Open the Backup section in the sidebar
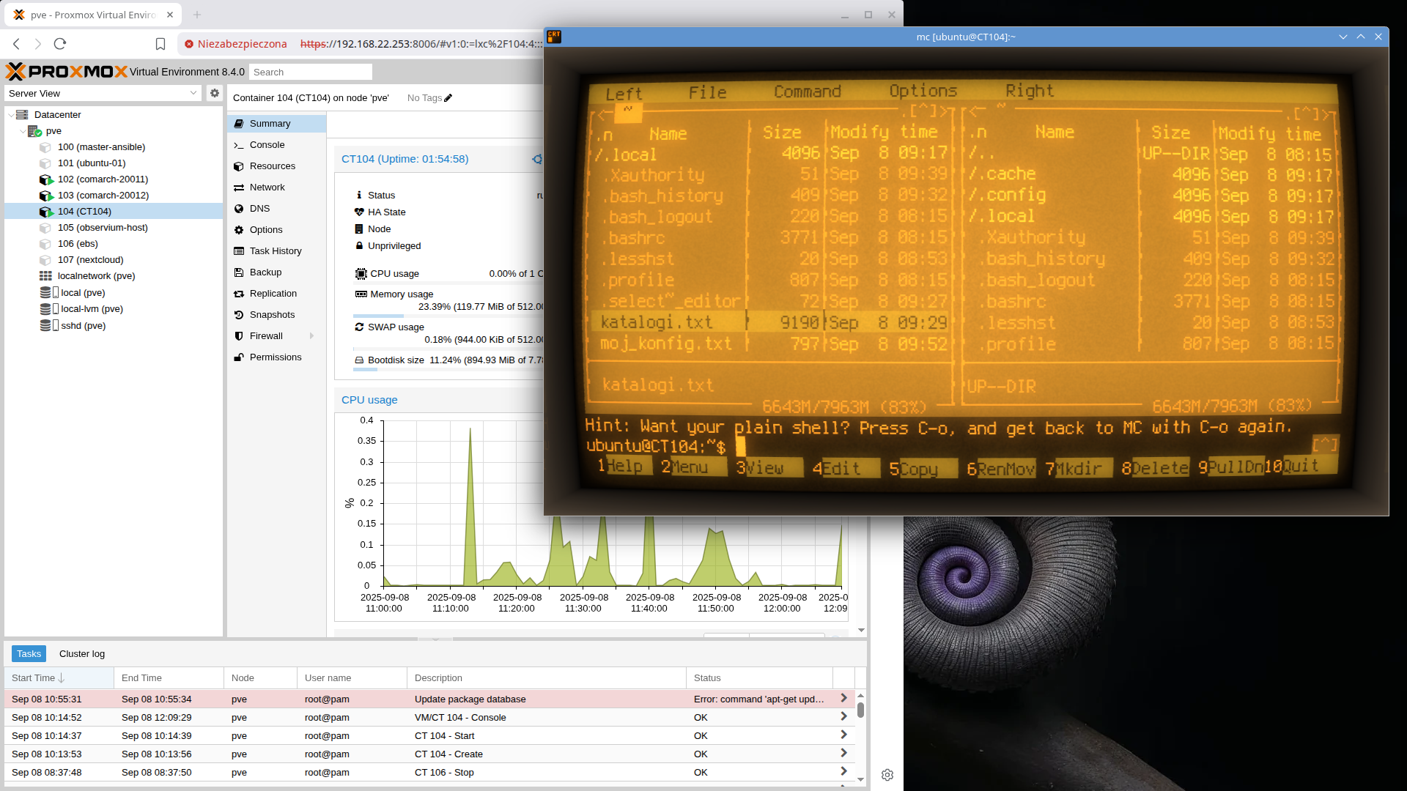The image size is (1407, 791). coord(265,272)
